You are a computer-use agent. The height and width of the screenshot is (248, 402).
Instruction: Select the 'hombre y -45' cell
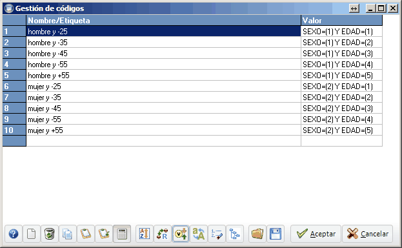(163, 54)
